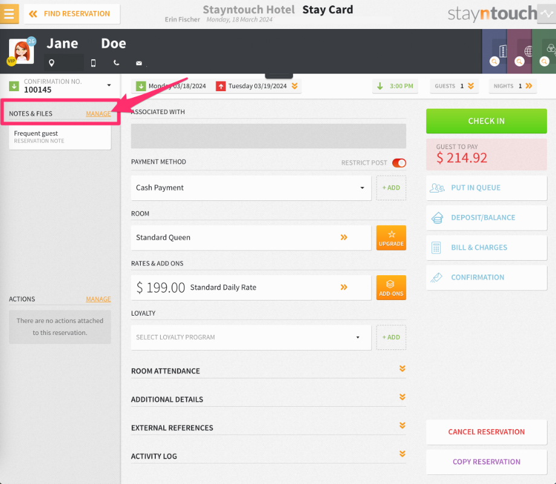Click the 3:00 PM arrival time
This screenshot has height=484, width=556.
(x=395, y=86)
